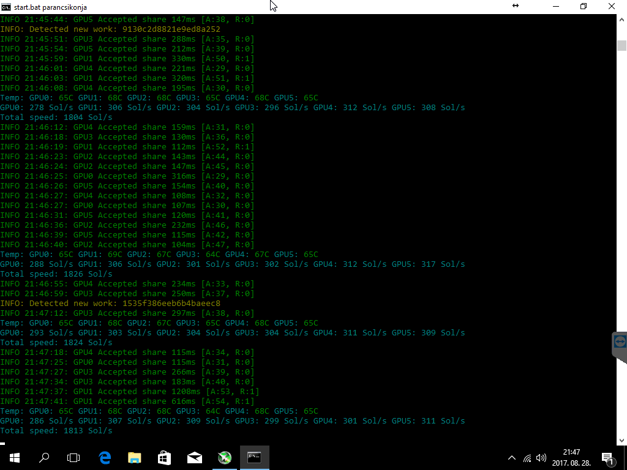Click the Temp line with 'GPU1: 69C'
This screenshot has width=627, height=470.
pyautogui.click(x=159, y=255)
